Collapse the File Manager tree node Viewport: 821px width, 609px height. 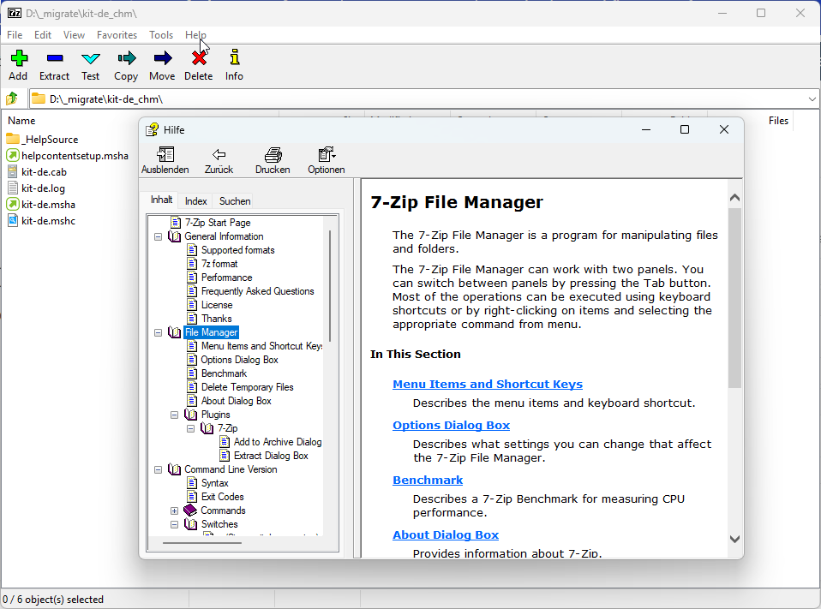click(159, 331)
